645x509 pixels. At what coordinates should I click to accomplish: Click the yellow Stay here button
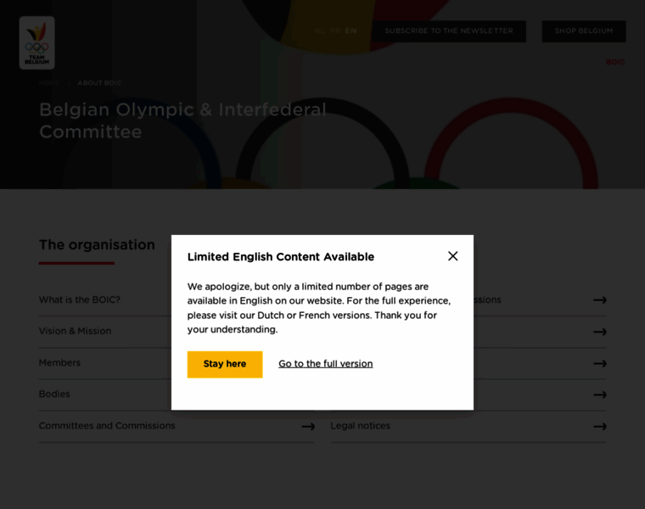pos(225,364)
